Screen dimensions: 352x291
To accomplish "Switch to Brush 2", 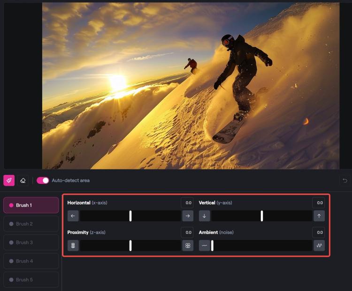I will coord(31,224).
